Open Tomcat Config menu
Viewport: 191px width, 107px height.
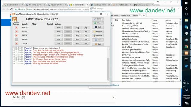point(77,43)
